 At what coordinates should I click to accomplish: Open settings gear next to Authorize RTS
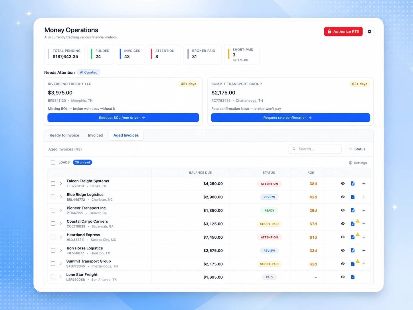370,31
